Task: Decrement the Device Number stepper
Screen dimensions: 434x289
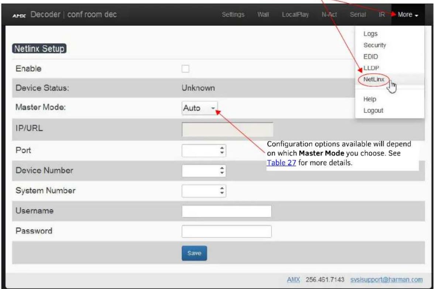Action: point(222,173)
